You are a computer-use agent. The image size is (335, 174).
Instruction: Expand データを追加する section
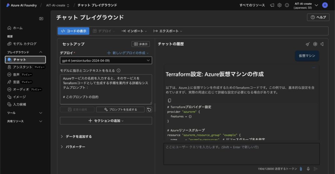point(77,137)
